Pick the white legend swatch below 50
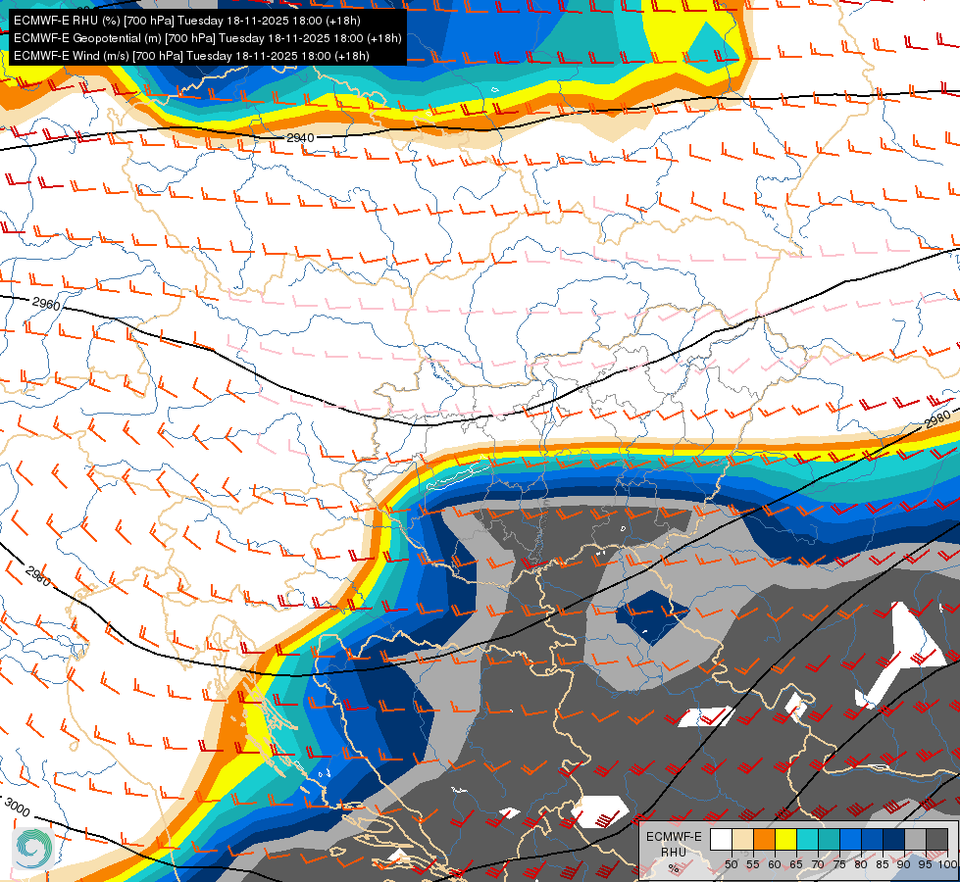The width and height of the screenshot is (960, 882). click(721, 839)
